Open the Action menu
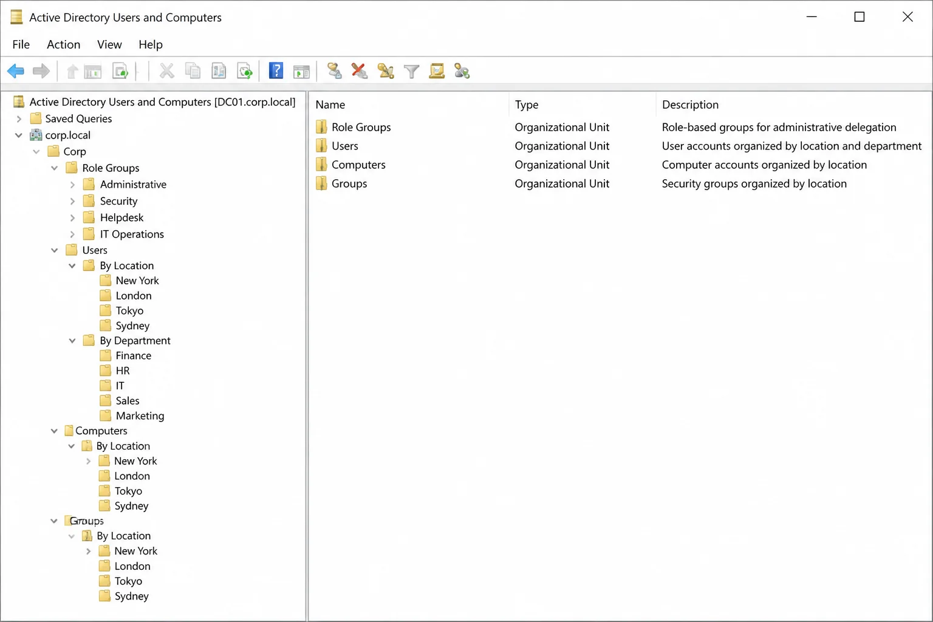 [x=64, y=44]
